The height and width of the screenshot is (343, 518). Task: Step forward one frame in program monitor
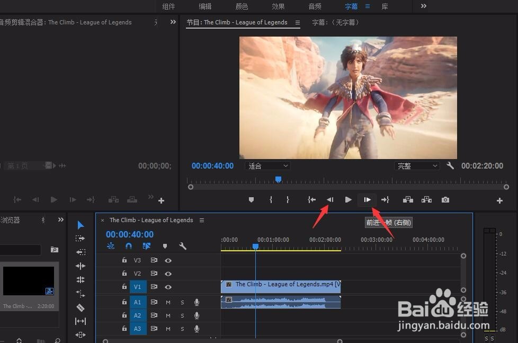(x=367, y=200)
